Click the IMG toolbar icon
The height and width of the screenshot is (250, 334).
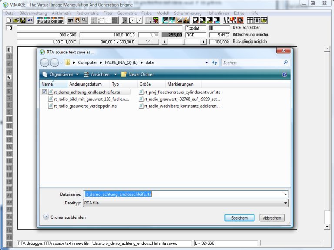click(40, 20)
